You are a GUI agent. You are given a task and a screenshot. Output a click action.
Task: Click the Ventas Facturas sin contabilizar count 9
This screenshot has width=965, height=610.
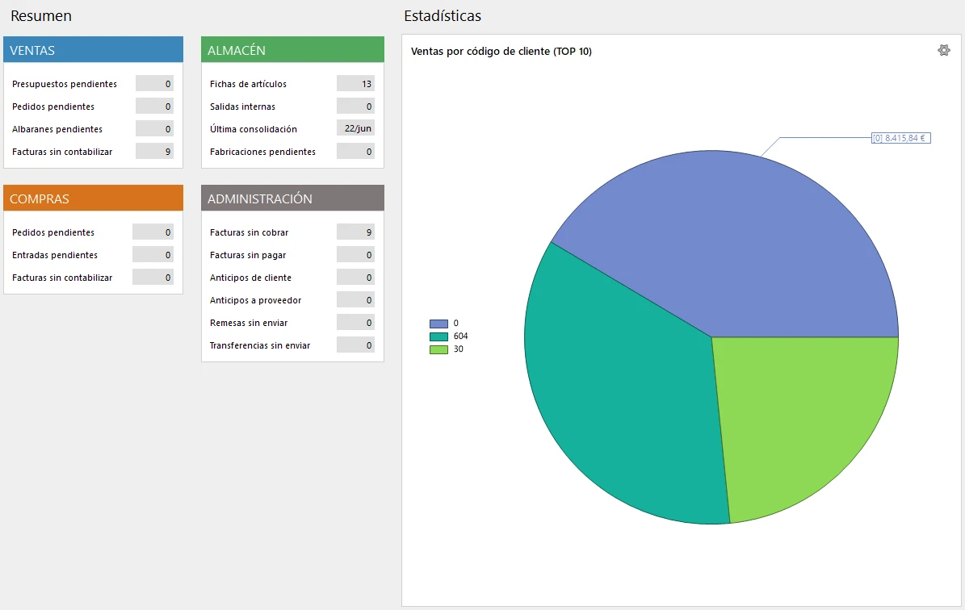coord(154,151)
